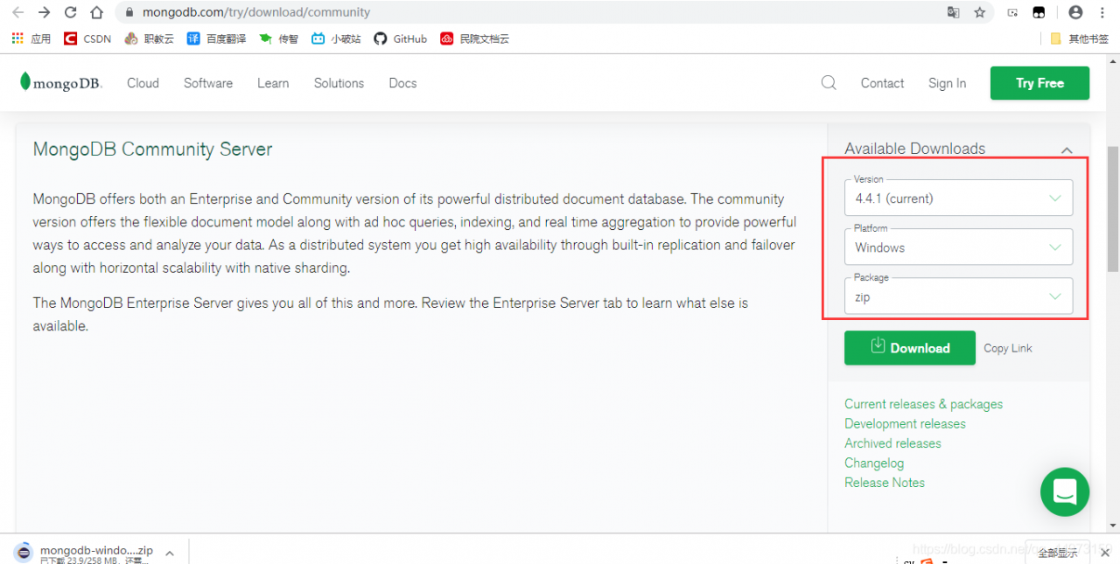Open the Solutions navigation menu
Viewport: 1120px width, 564px height.
(339, 83)
